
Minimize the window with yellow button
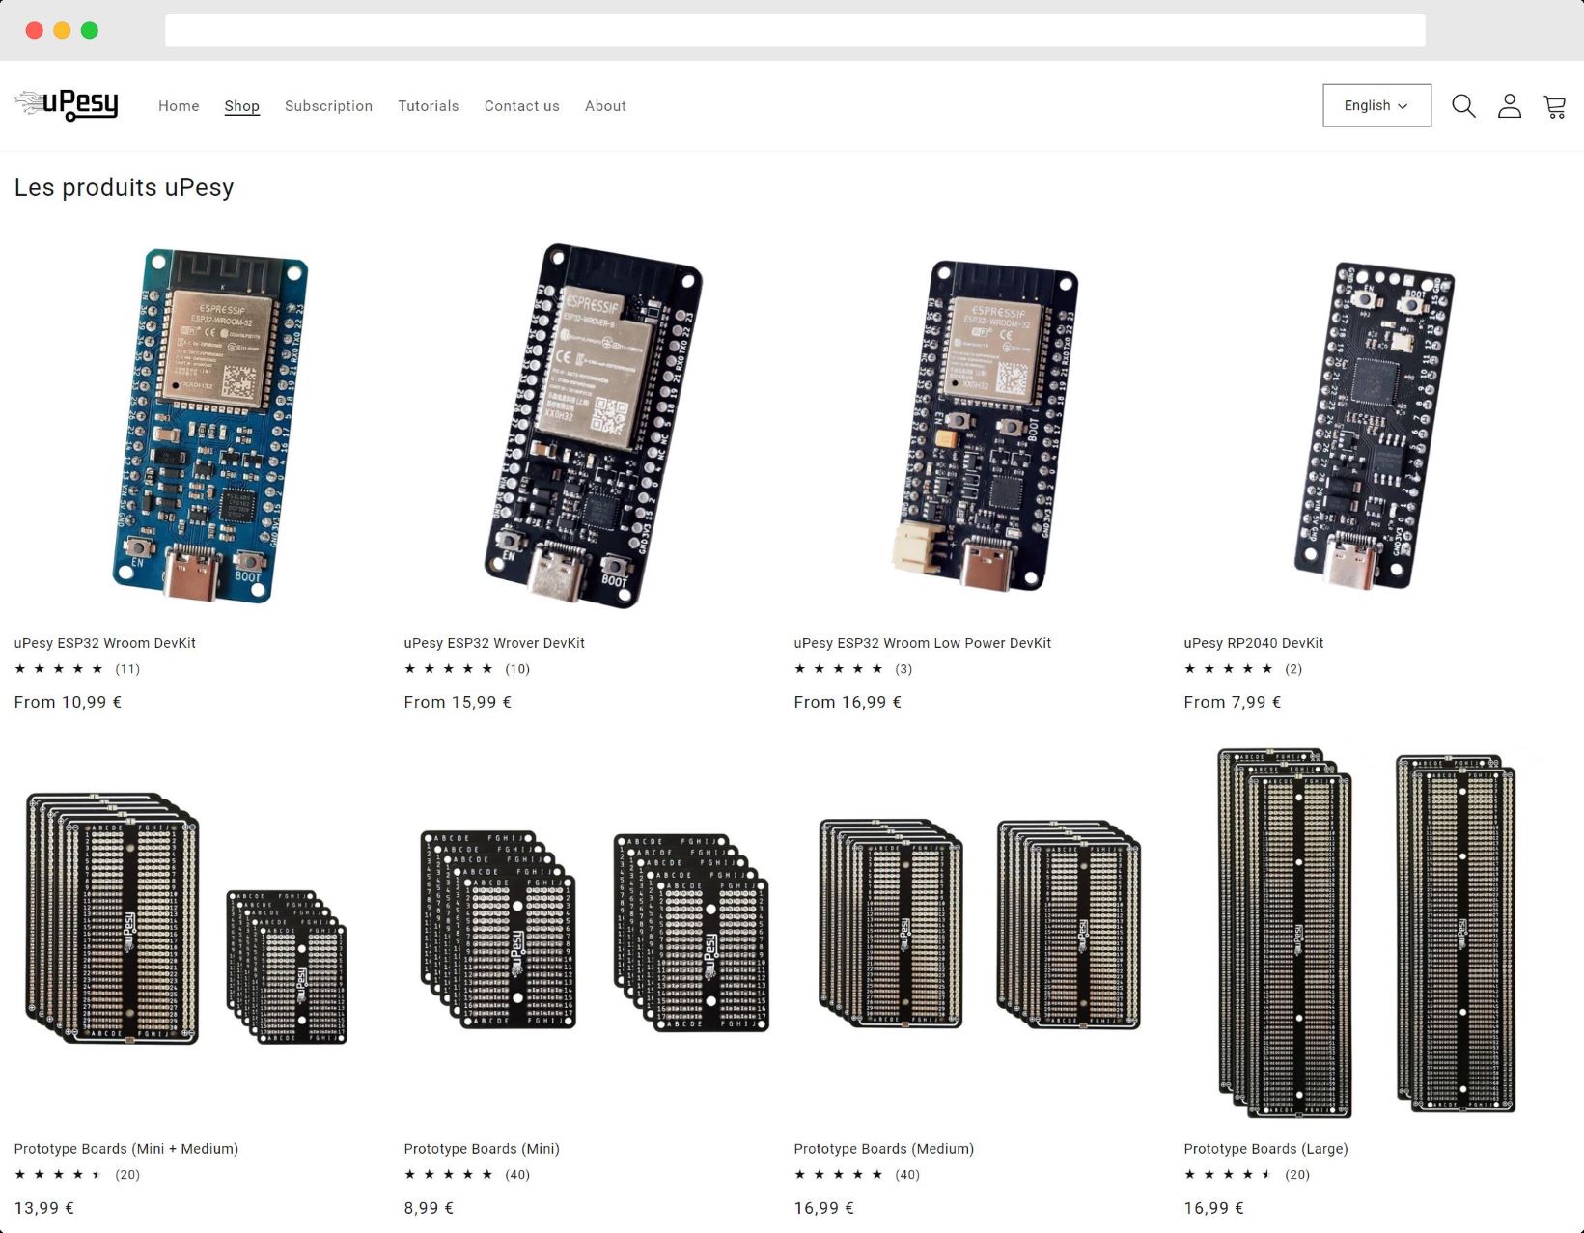coord(62,30)
